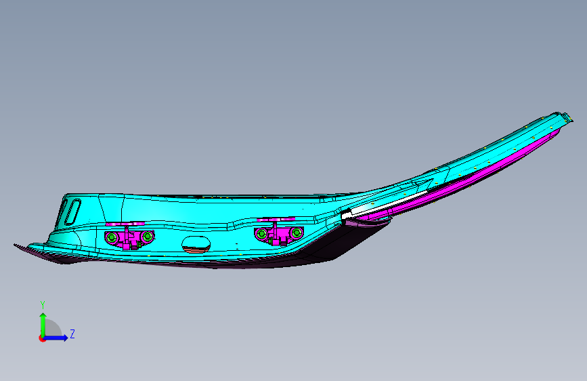Click the "Y" axis label
This screenshot has height=381, width=587.
[x=43, y=305]
